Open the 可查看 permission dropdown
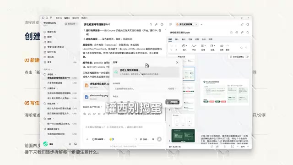 (x=172, y=88)
